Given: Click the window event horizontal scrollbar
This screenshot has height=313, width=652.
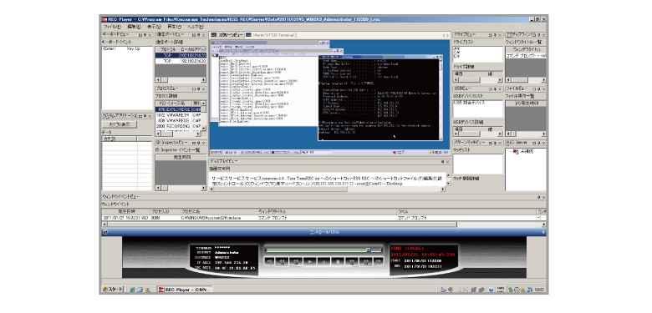Looking at the screenshot, I should tap(279, 225).
